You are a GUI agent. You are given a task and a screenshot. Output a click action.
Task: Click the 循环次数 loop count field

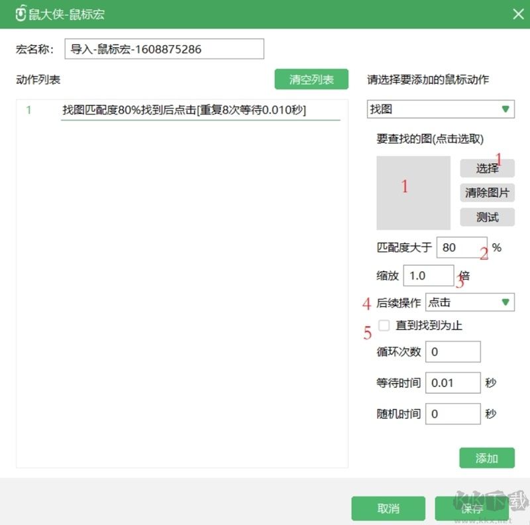[x=452, y=352]
